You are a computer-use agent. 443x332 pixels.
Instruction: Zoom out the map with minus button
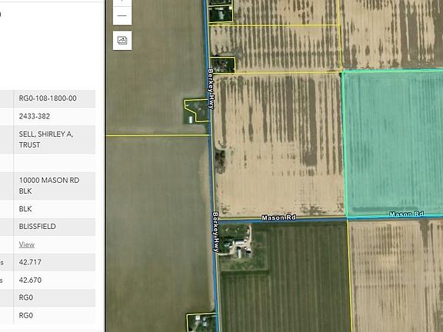[x=122, y=16]
